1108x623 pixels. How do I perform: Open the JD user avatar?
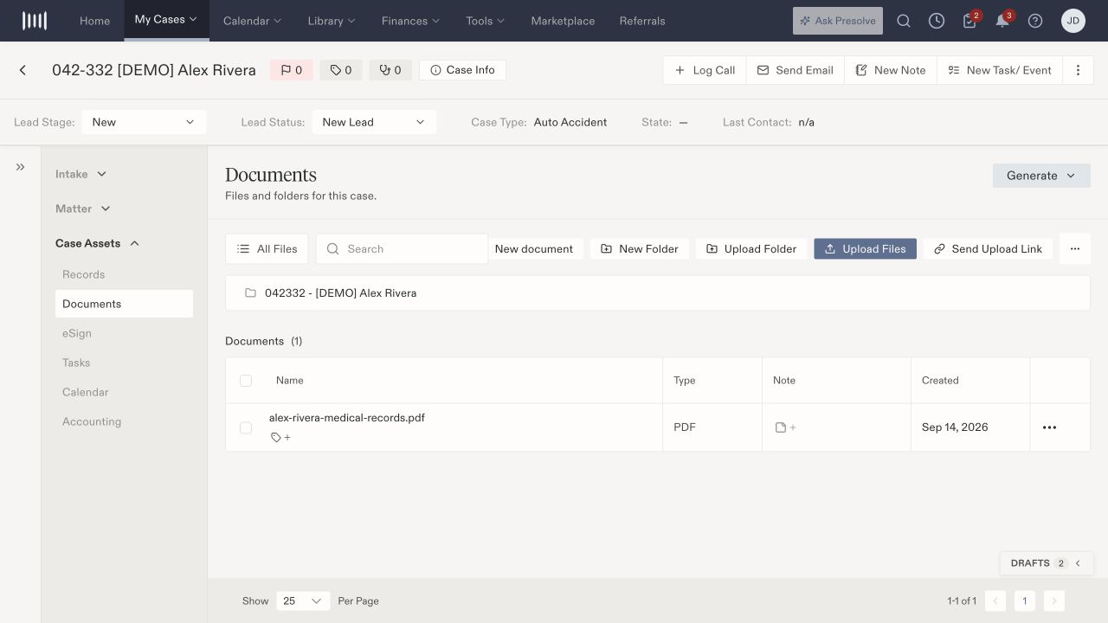1073,21
